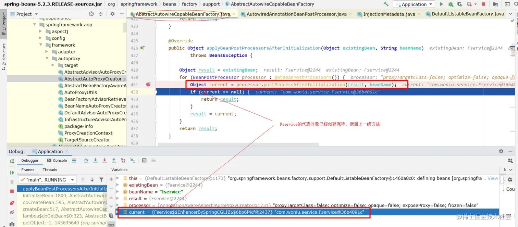Select next frame down arrow
Image resolution: width=518 pixels, height=227 pixels.
coord(92,179)
